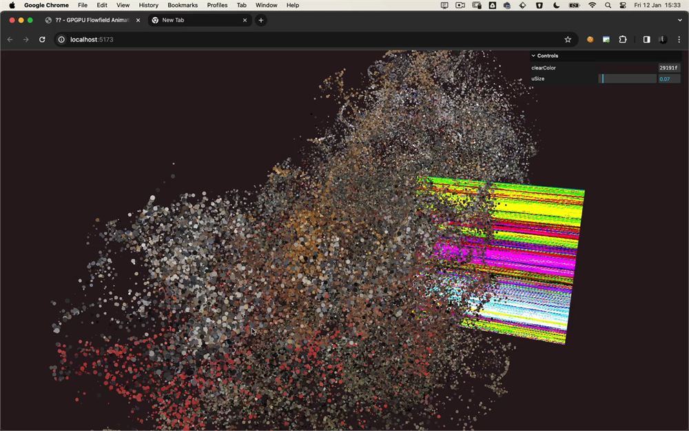
Task: Click the moon Focus icon in the menu bar
Action: [x=556, y=6]
